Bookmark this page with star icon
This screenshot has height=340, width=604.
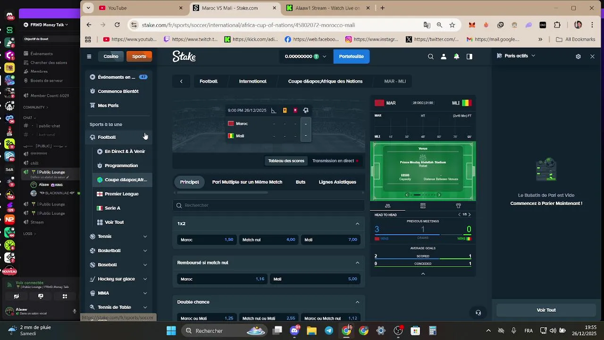(x=452, y=25)
